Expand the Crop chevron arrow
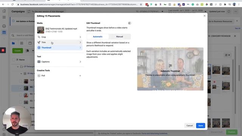 [80, 37]
